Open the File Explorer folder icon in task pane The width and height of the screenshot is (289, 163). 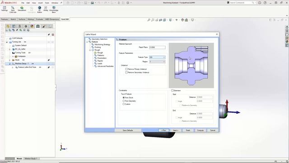click(287, 34)
